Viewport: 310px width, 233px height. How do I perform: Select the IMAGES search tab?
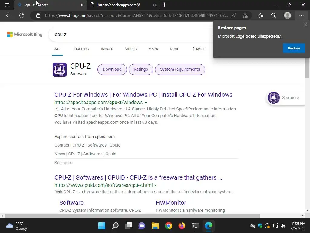107,49
